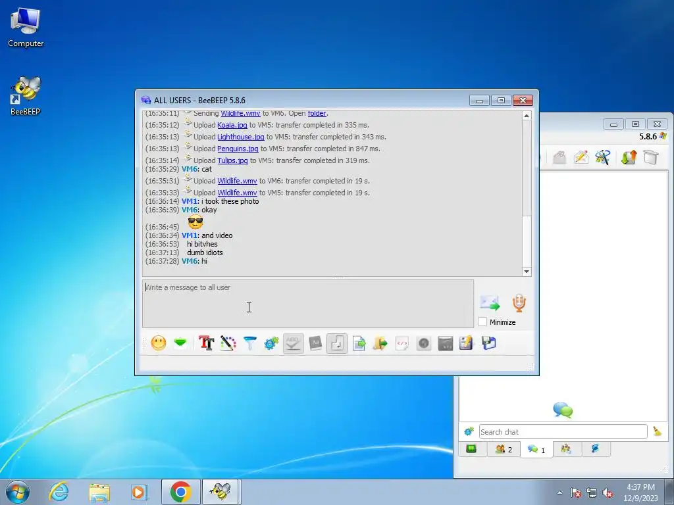Toggle the return-key send mode button
The width and height of the screenshot is (674, 505).
pyautogui.click(x=336, y=343)
